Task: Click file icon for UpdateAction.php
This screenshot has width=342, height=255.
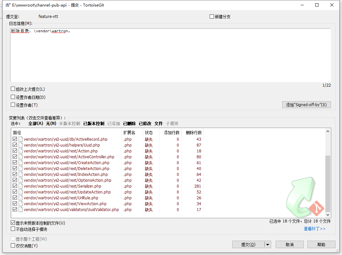Action: pos(21,192)
